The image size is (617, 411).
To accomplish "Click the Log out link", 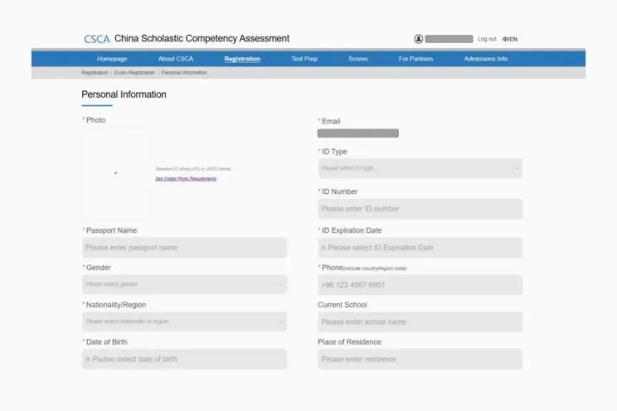I will coord(487,39).
